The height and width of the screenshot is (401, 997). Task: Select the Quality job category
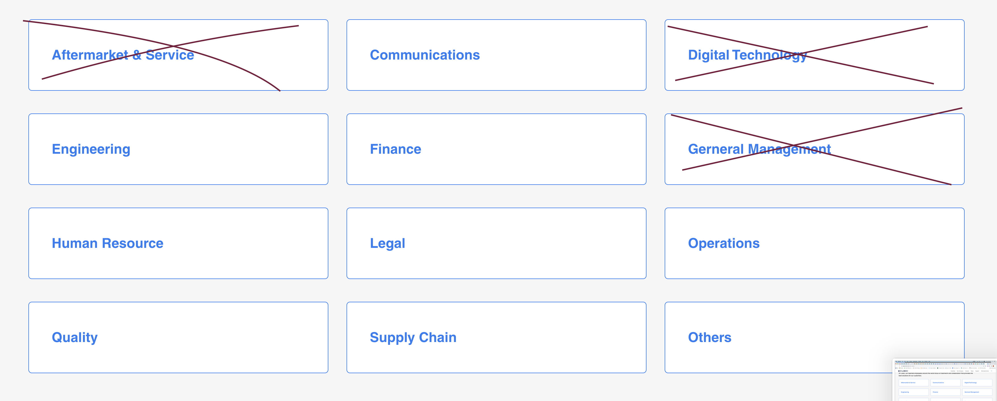coord(178,337)
